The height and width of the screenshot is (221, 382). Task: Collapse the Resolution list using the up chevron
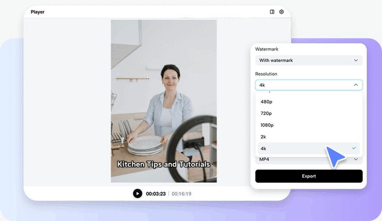coord(356,85)
